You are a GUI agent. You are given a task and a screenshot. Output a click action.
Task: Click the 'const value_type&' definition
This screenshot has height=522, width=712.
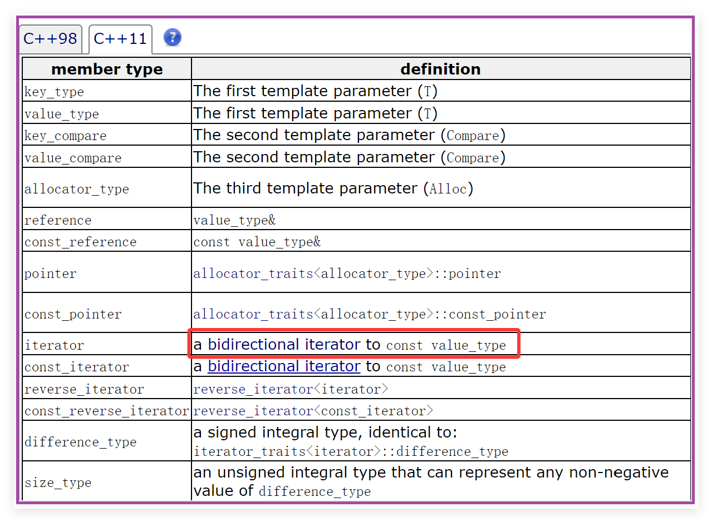[257, 242]
